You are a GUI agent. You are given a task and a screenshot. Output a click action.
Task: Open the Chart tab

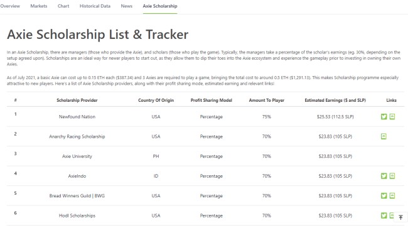(x=63, y=6)
